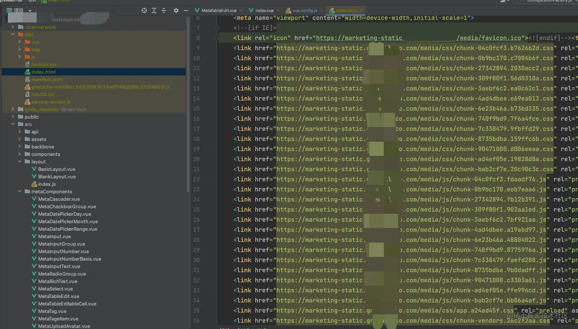
Task: Click the robots.txt file icon
Action: click(27, 94)
